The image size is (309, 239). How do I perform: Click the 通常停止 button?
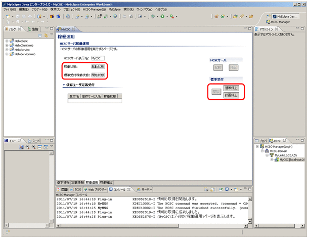[230, 88]
